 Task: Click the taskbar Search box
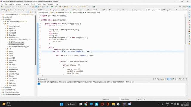click(71, 104)
